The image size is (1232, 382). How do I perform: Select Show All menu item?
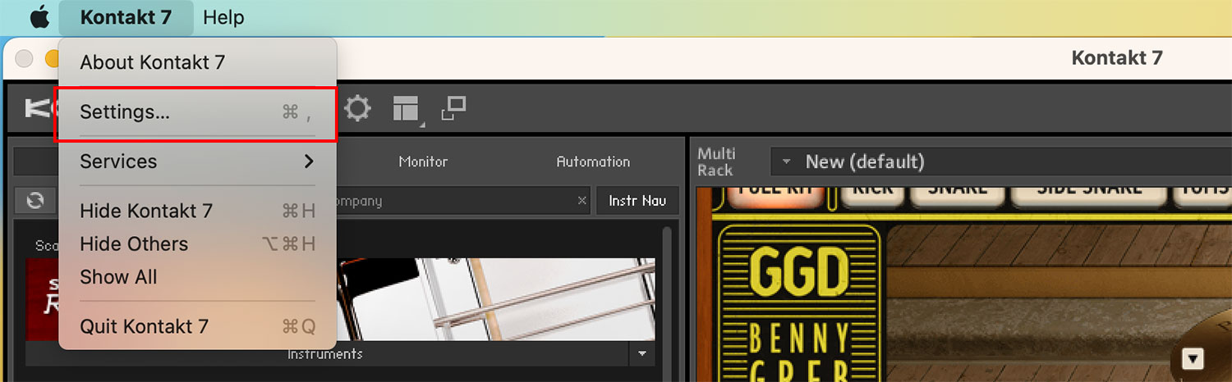(x=197, y=277)
